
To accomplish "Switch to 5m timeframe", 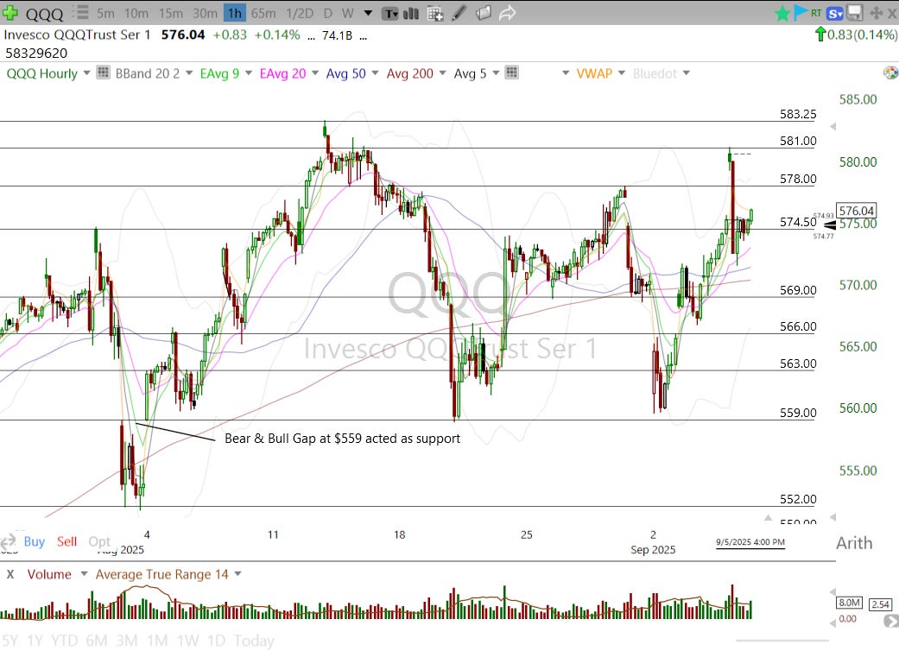I will (x=105, y=13).
